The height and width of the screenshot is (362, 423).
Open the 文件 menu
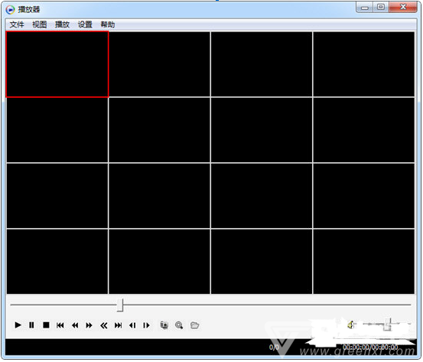pyautogui.click(x=17, y=24)
